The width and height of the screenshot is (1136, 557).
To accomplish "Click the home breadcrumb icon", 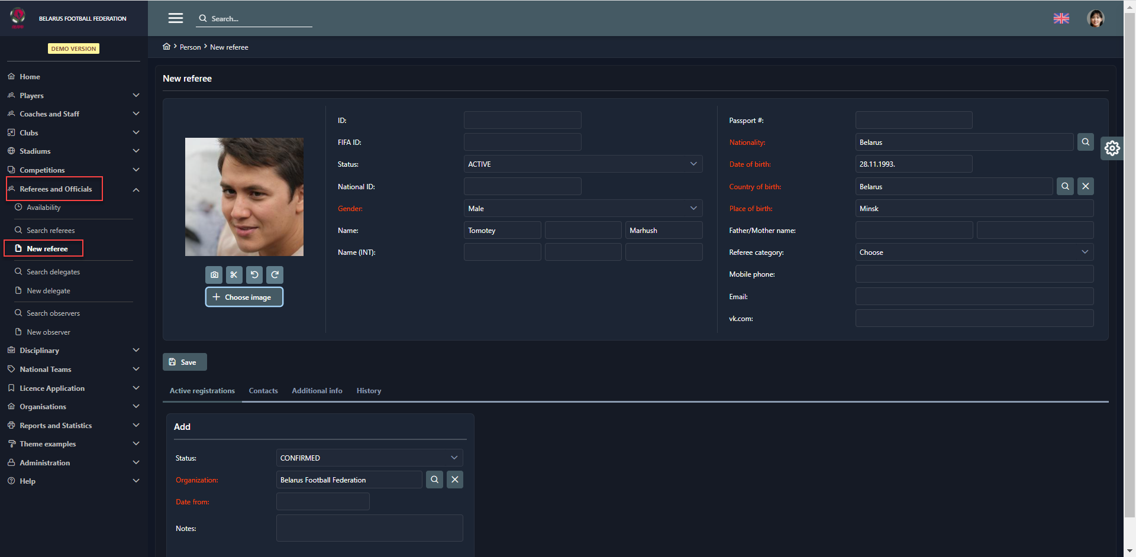I will click(x=167, y=47).
